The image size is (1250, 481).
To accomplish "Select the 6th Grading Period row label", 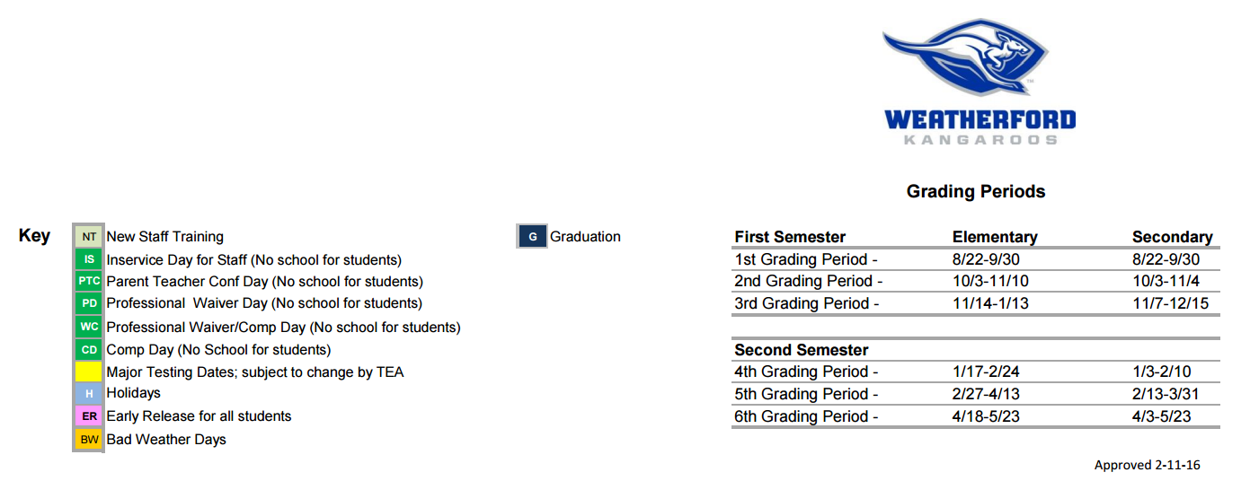I will click(806, 416).
